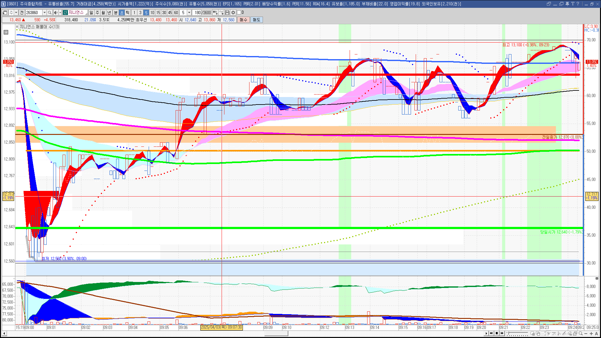The width and height of the screenshot is (601, 338).
Task: Click the zoom-in plus icon
Action: pos(591,334)
